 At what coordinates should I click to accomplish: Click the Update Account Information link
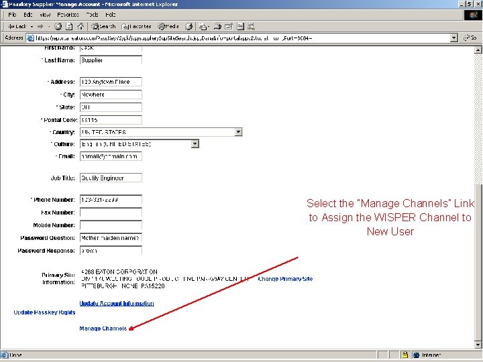[117, 304]
